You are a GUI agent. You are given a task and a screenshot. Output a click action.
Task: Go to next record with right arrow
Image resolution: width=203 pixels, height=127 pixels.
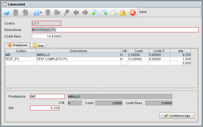[85, 12]
